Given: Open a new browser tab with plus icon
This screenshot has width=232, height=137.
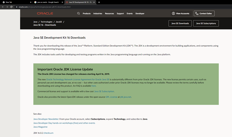Looking at the screenshot, I should pyautogui.click(x=99, y=2).
